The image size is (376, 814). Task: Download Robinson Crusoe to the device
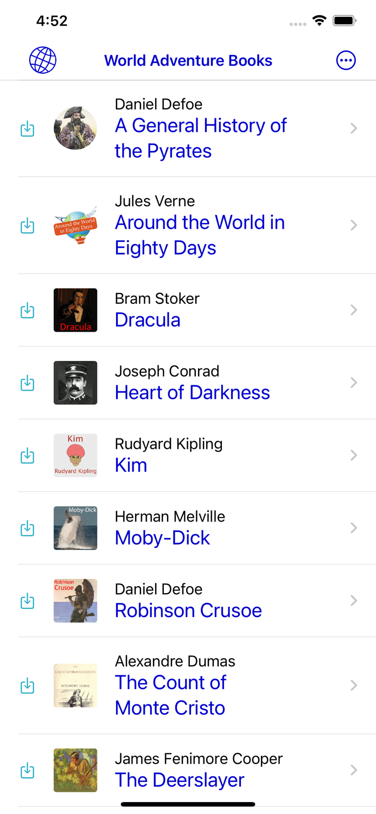(27, 601)
